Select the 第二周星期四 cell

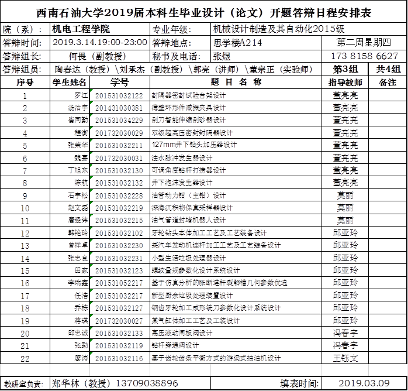click(x=364, y=43)
